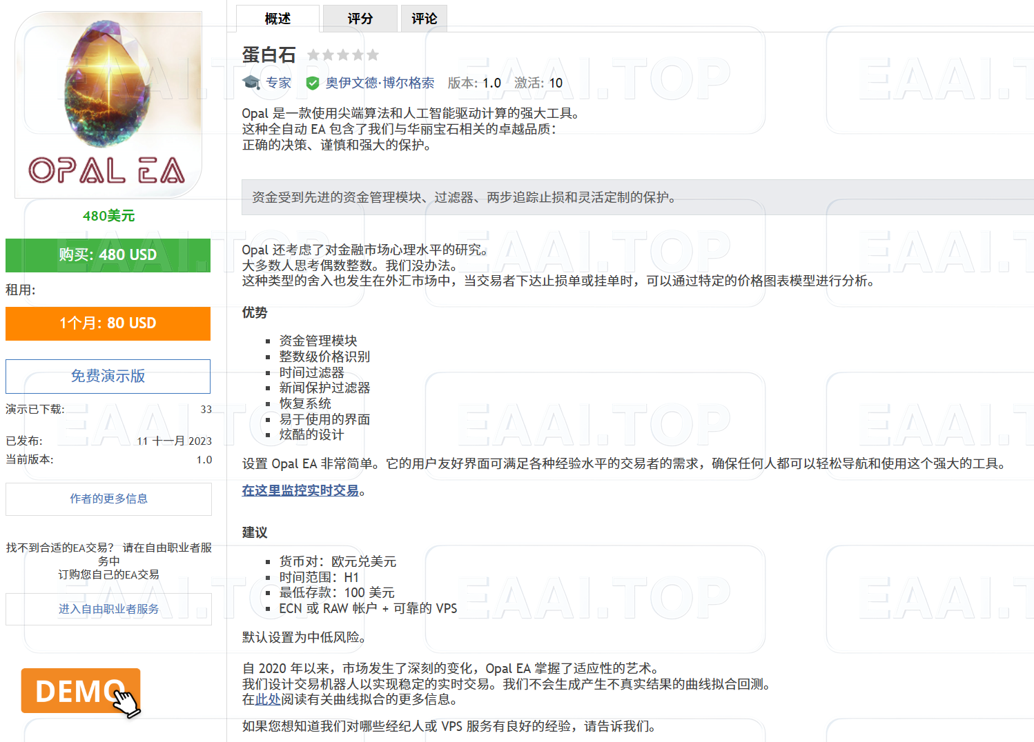Switch to the 评分 tab

(360, 18)
